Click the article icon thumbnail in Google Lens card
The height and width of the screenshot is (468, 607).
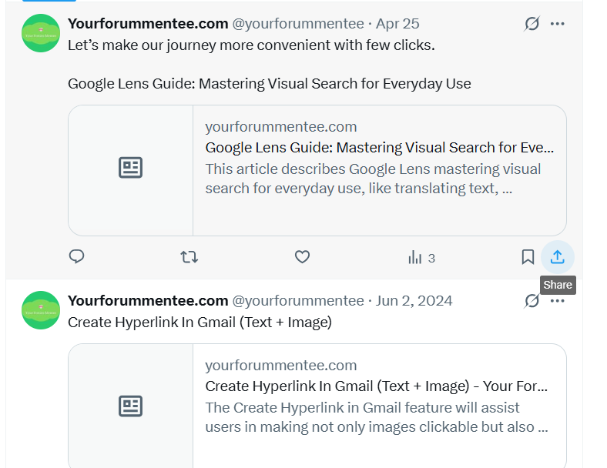point(130,168)
